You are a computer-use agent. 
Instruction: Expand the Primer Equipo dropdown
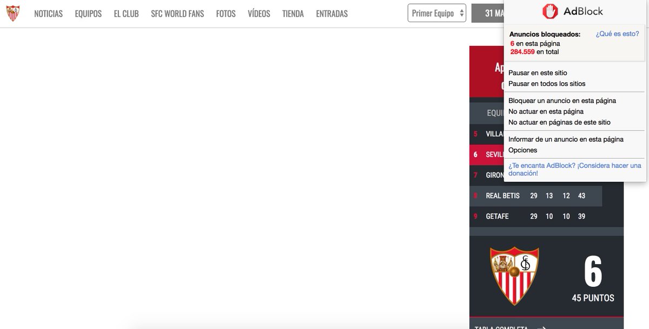[x=437, y=14]
